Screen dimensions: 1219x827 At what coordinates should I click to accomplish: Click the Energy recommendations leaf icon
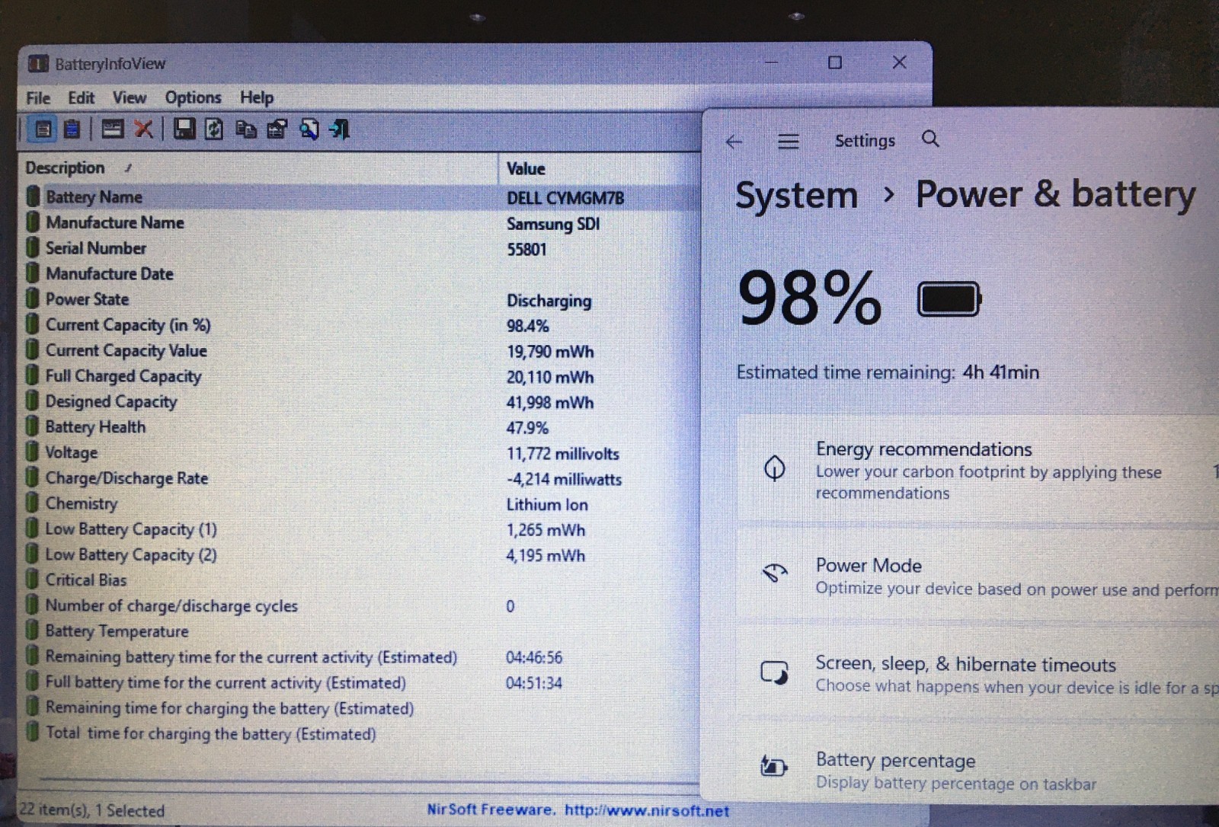[774, 468]
